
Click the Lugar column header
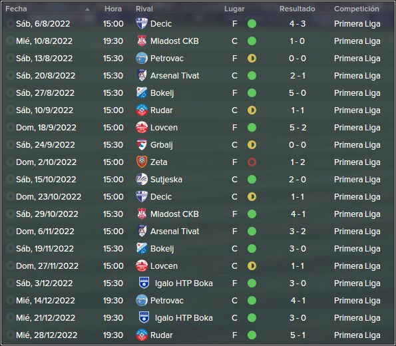234,9
